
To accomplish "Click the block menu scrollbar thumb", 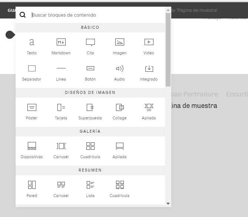I will pos(168,50).
